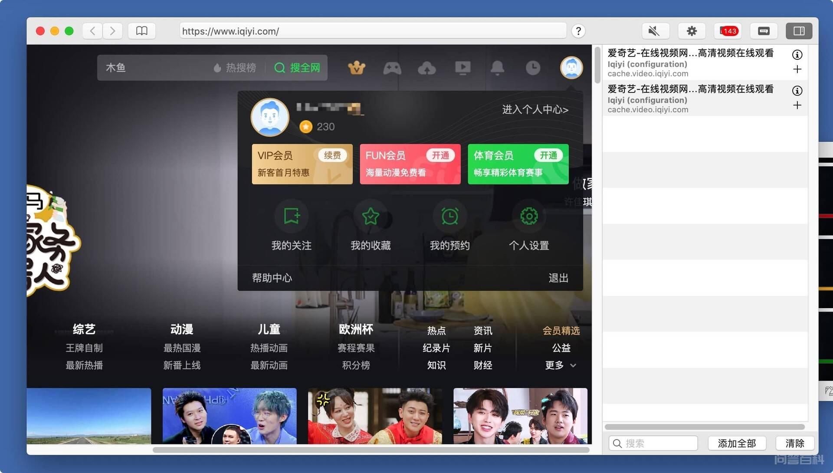Image resolution: width=833 pixels, height=473 pixels.
Task: Open the downloads tray toolbar icon
Action: tap(764, 31)
